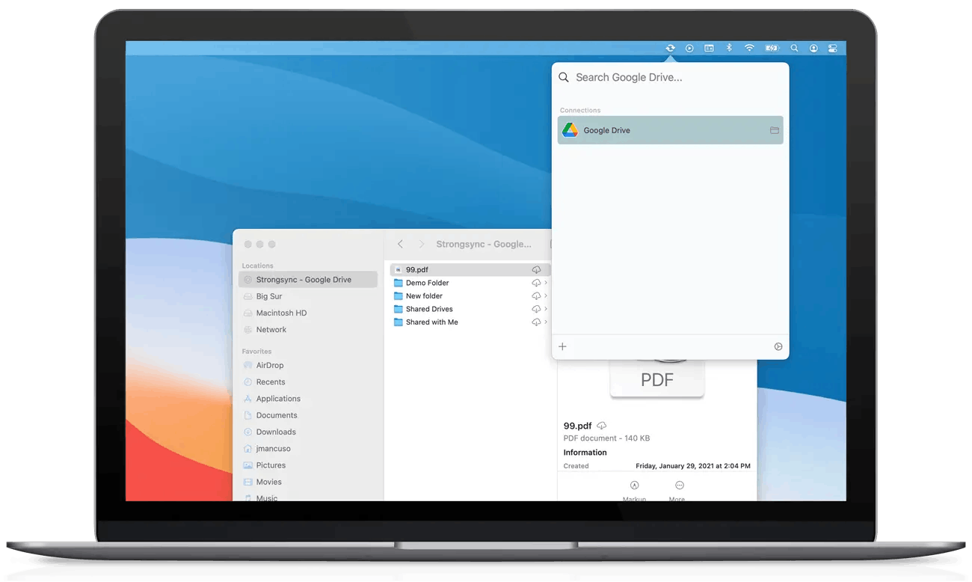
Task: Open the Strongsync popup settings icon
Action: click(x=778, y=346)
